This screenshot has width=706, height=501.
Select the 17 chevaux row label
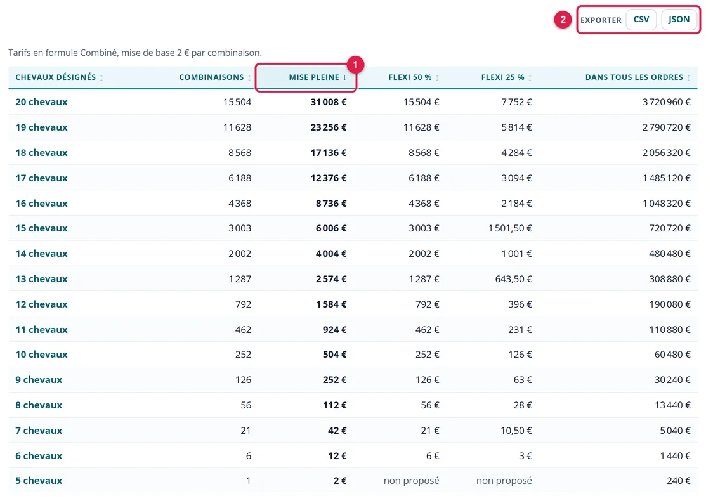41,178
